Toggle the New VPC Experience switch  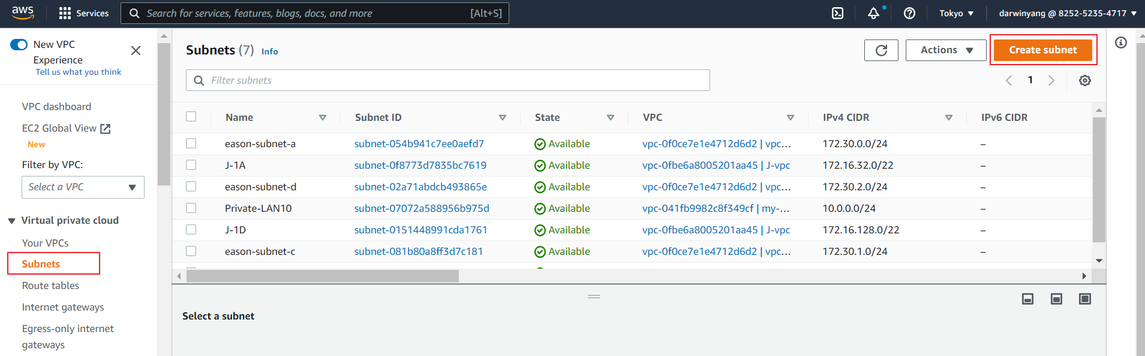tap(19, 45)
